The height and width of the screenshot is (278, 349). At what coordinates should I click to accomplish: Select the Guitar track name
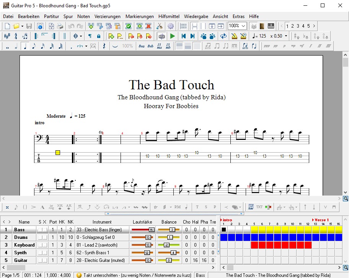(x=21, y=260)
